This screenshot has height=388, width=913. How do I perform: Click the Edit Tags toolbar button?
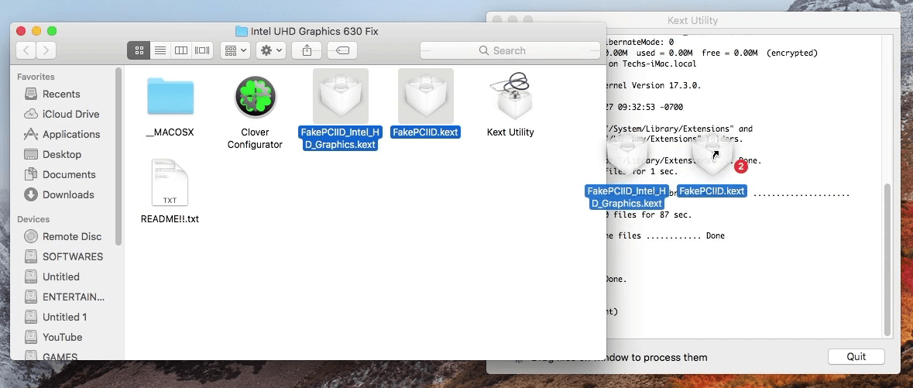[342, 50]
